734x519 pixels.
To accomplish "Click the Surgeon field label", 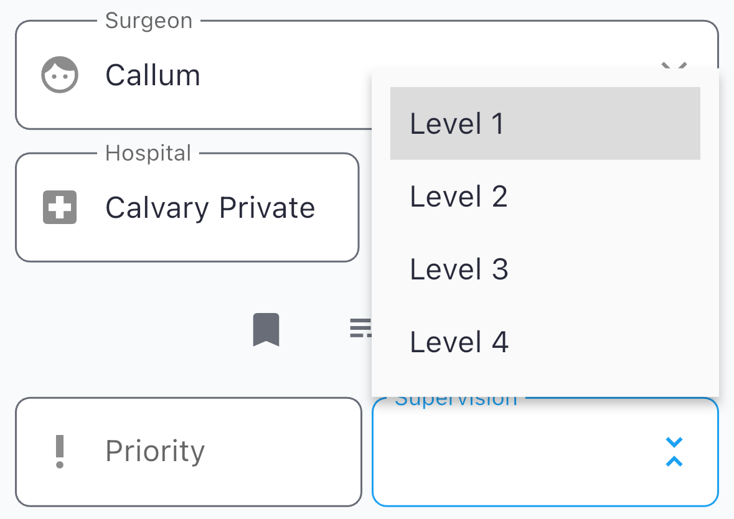I will tap(149, 21).
